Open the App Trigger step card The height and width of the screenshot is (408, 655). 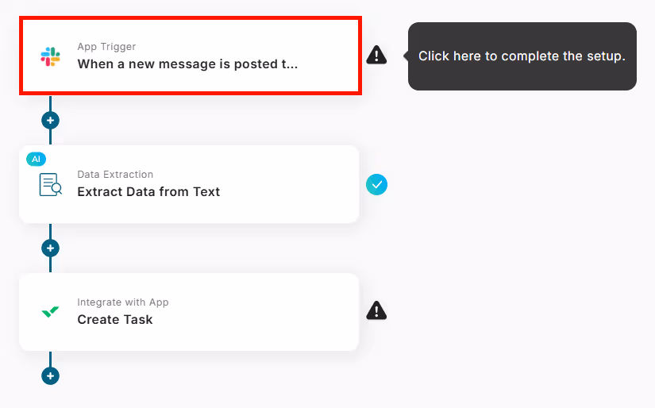coord(191,56)
